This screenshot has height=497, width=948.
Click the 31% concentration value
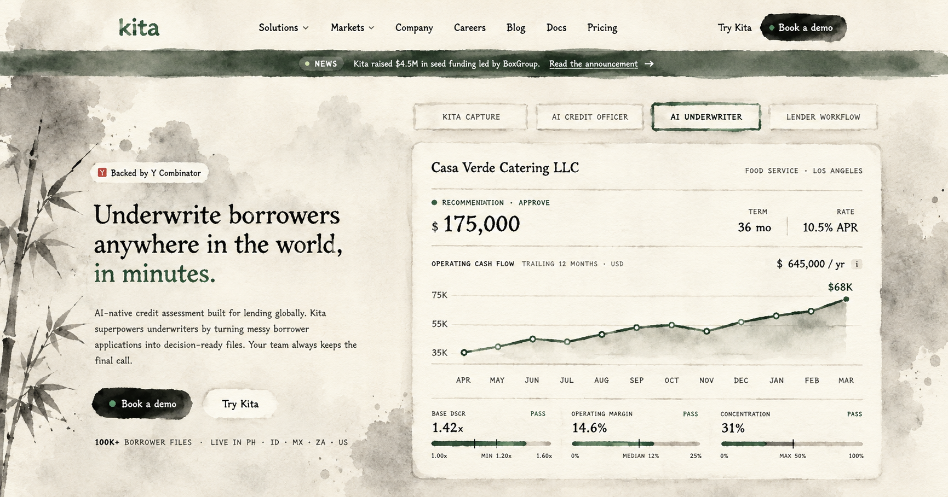point(733,428)
